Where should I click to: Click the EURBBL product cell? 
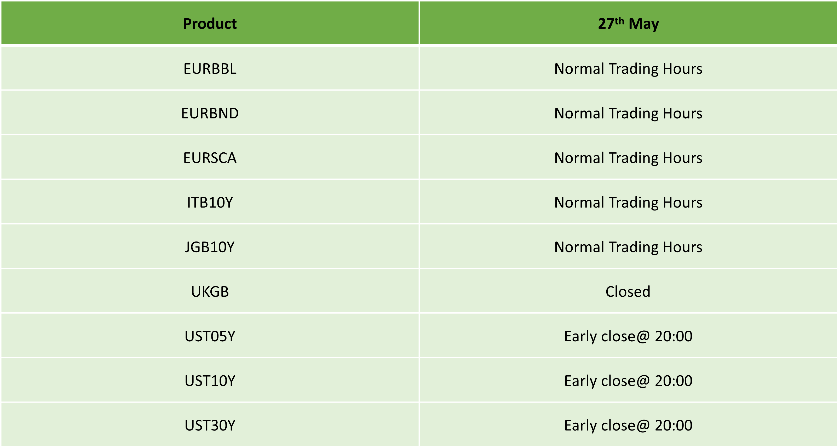(210, 68)
